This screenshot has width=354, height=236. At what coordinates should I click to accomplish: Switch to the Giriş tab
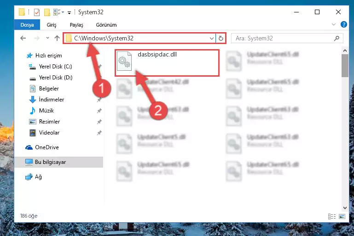pos(52,25)
